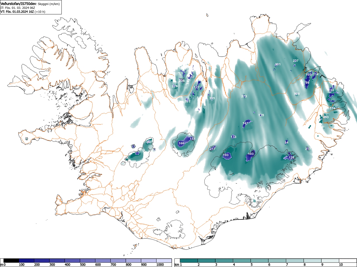Screen dimensions: 357x267
Task: Click the map value "508"
Action: [297, 94]
